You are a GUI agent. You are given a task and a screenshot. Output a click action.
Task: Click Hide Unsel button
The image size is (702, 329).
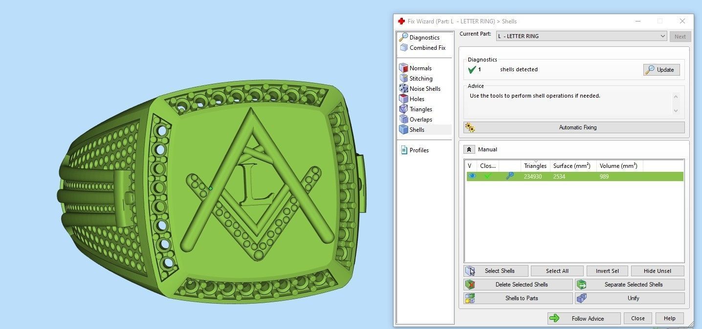point(658,271)
